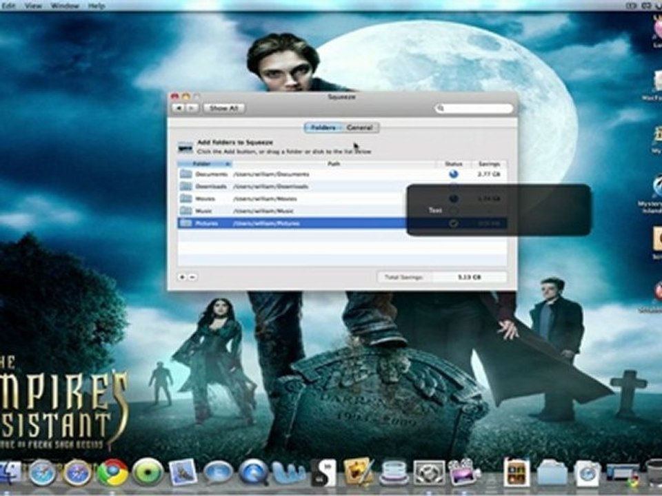
Task: Sort by the Folder column header
Action: click(x=204, y=164)
